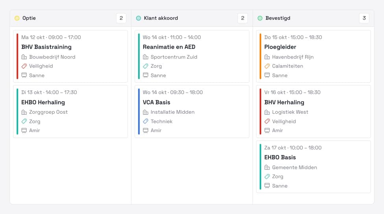Click the trainer icon in VCA Basis card

click(146, 131)
